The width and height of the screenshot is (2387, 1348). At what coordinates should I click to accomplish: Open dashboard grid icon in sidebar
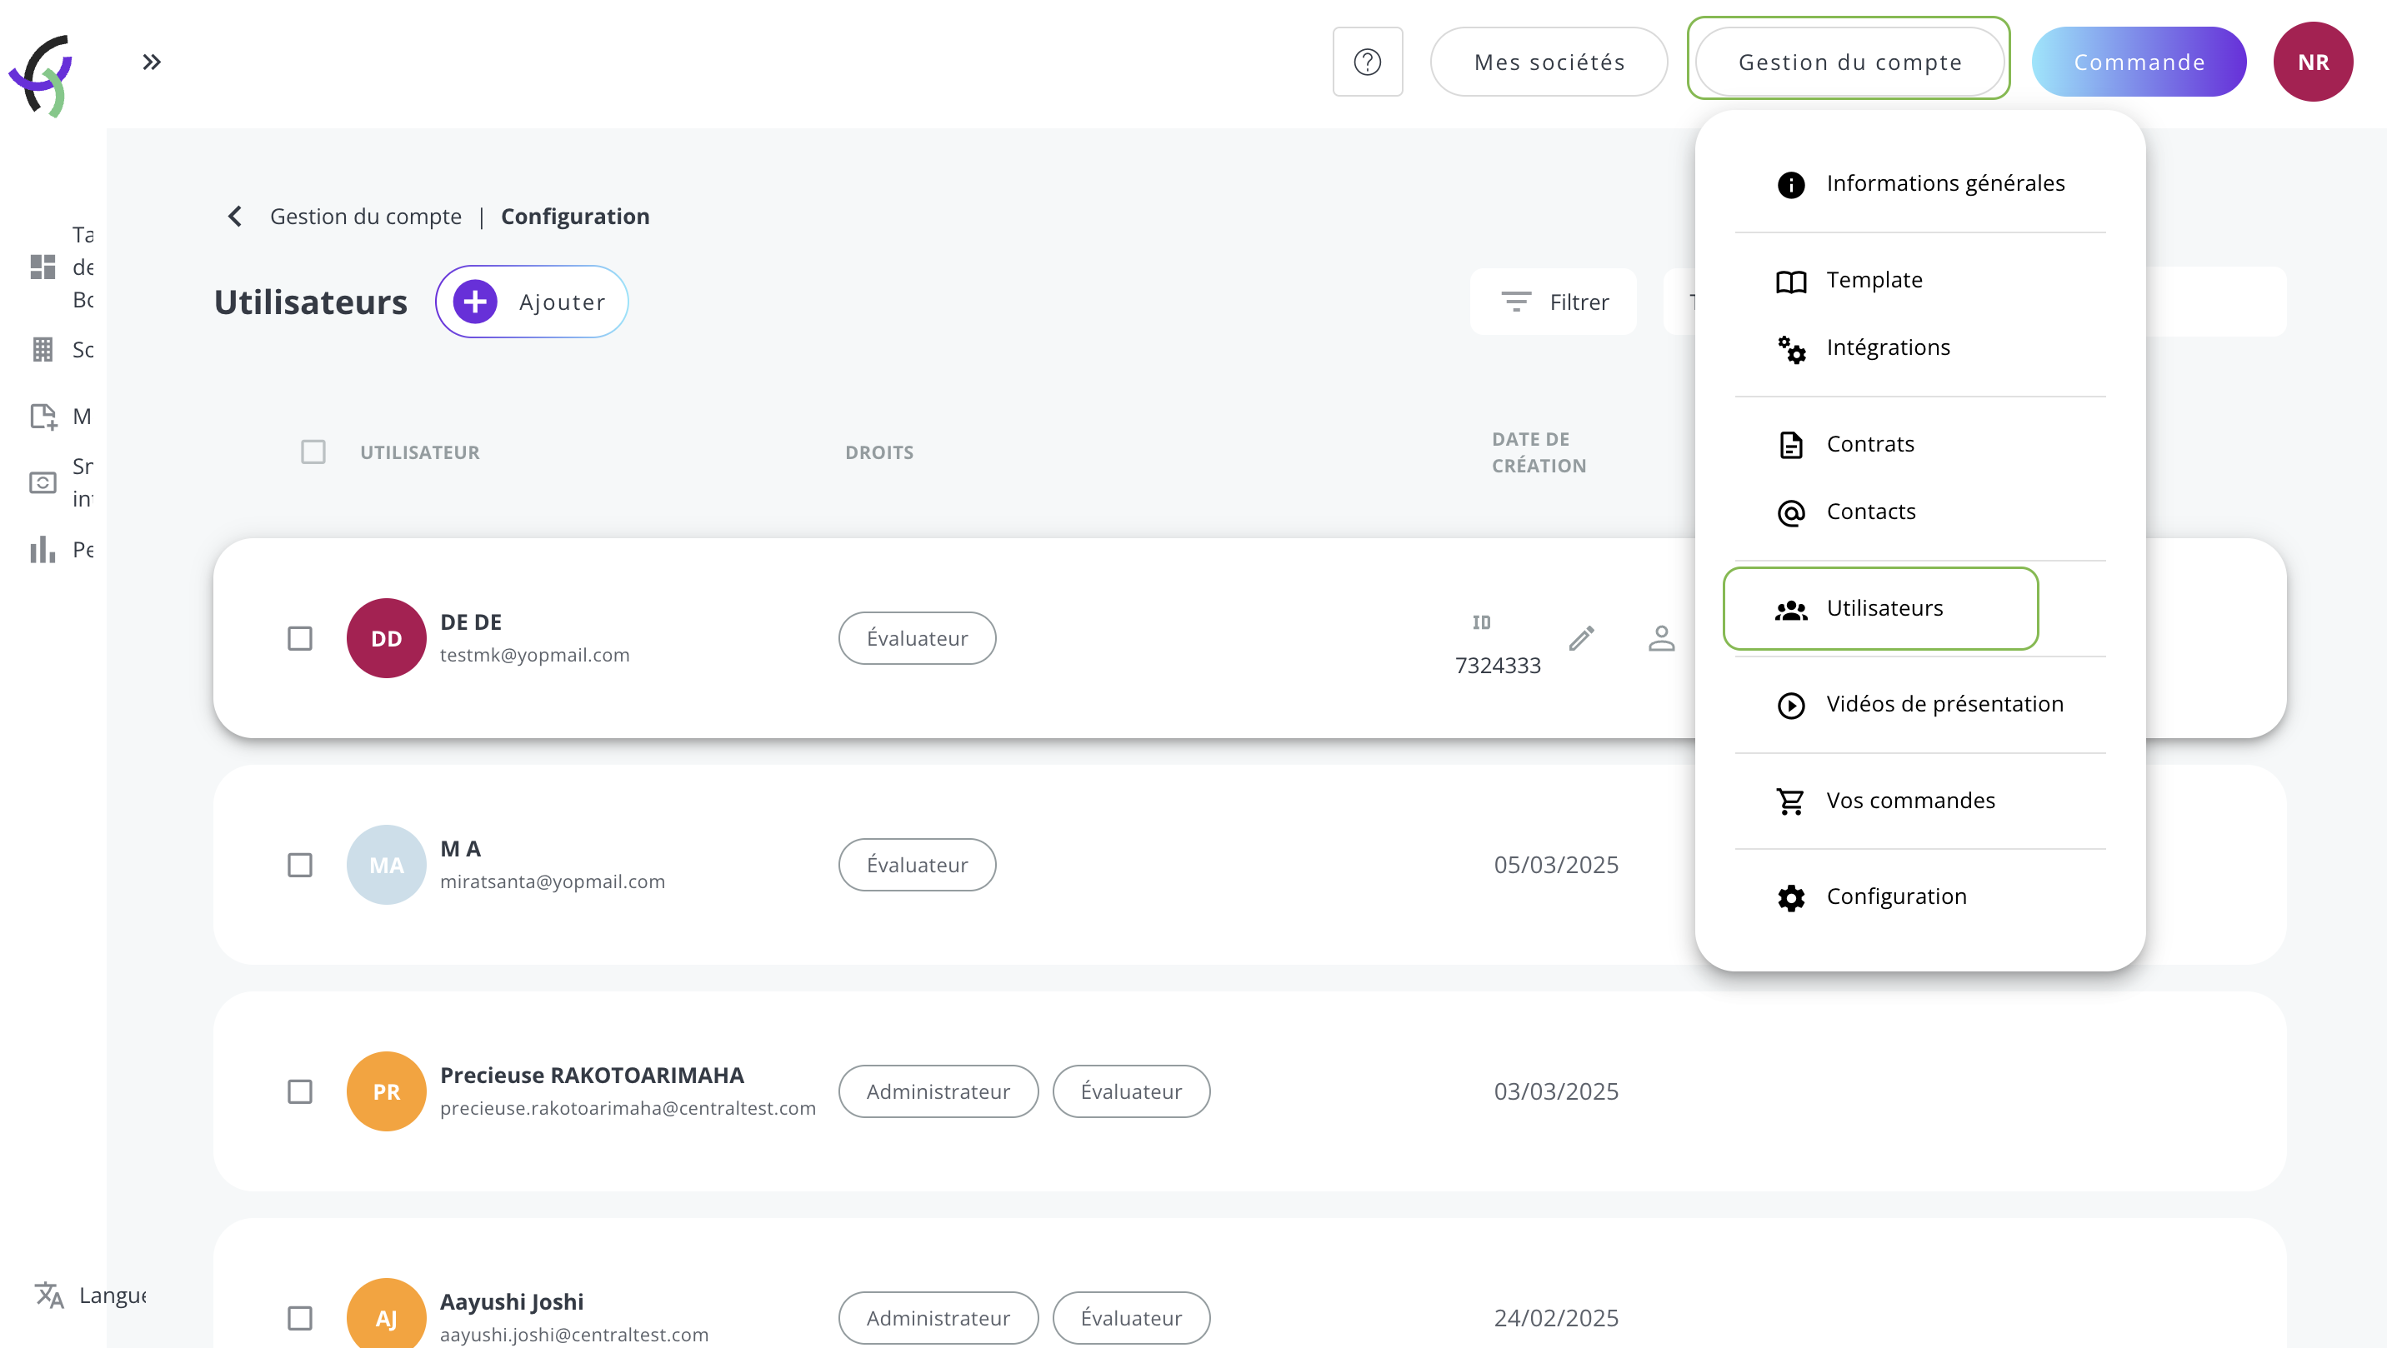pyautogui.click(x=43, y=267)
